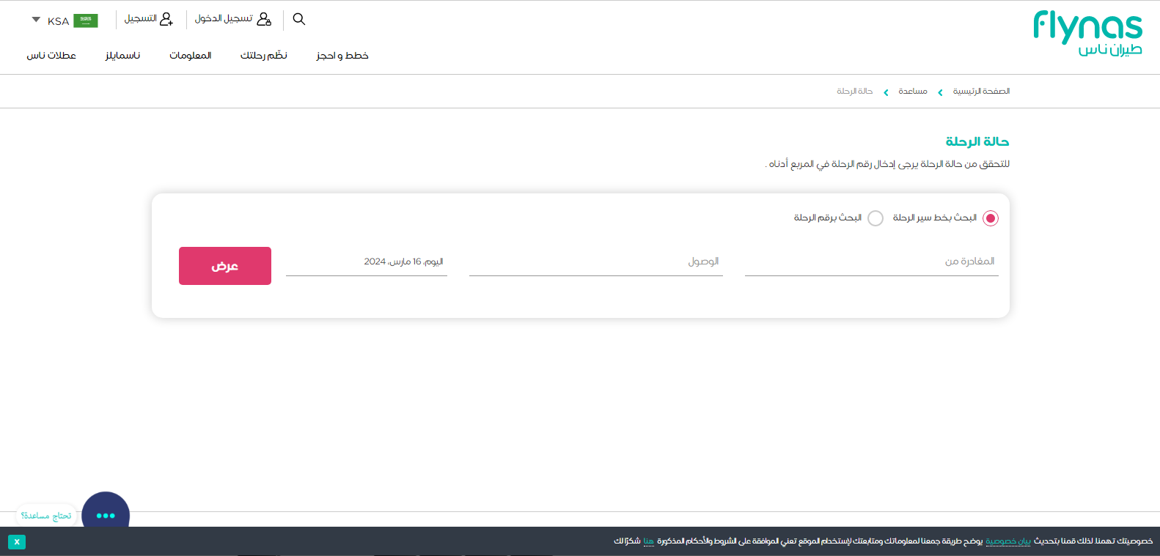The height and width of the screenshot is (556, 1160).
Task: Open the departure from field
Action: pyautogui.click(x=871, y=262)
